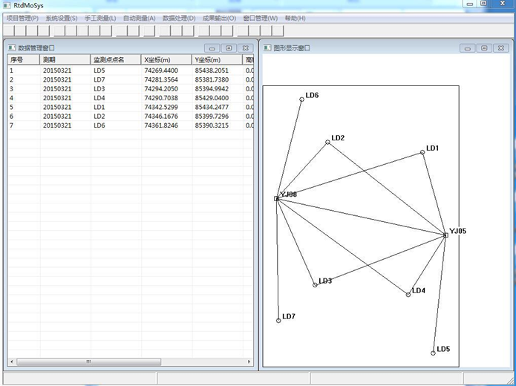Click the data table horizontal scrollbar thumb
This screenshot has height=386, width=516.
[x=89, y=362]
